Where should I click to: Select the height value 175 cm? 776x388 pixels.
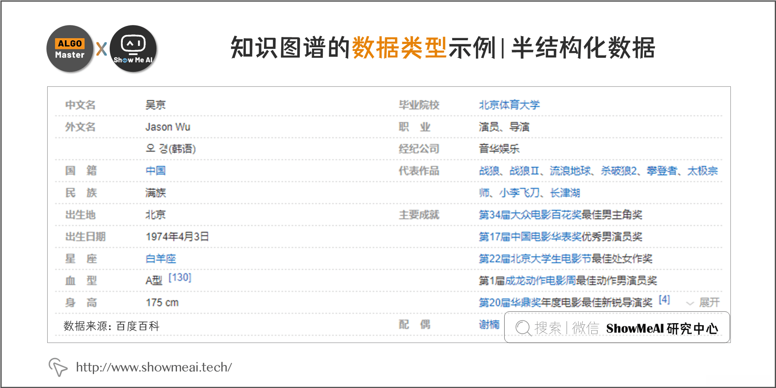click(x=162, y=303)
